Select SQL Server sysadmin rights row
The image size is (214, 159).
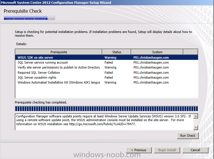[x=107, y=77]
